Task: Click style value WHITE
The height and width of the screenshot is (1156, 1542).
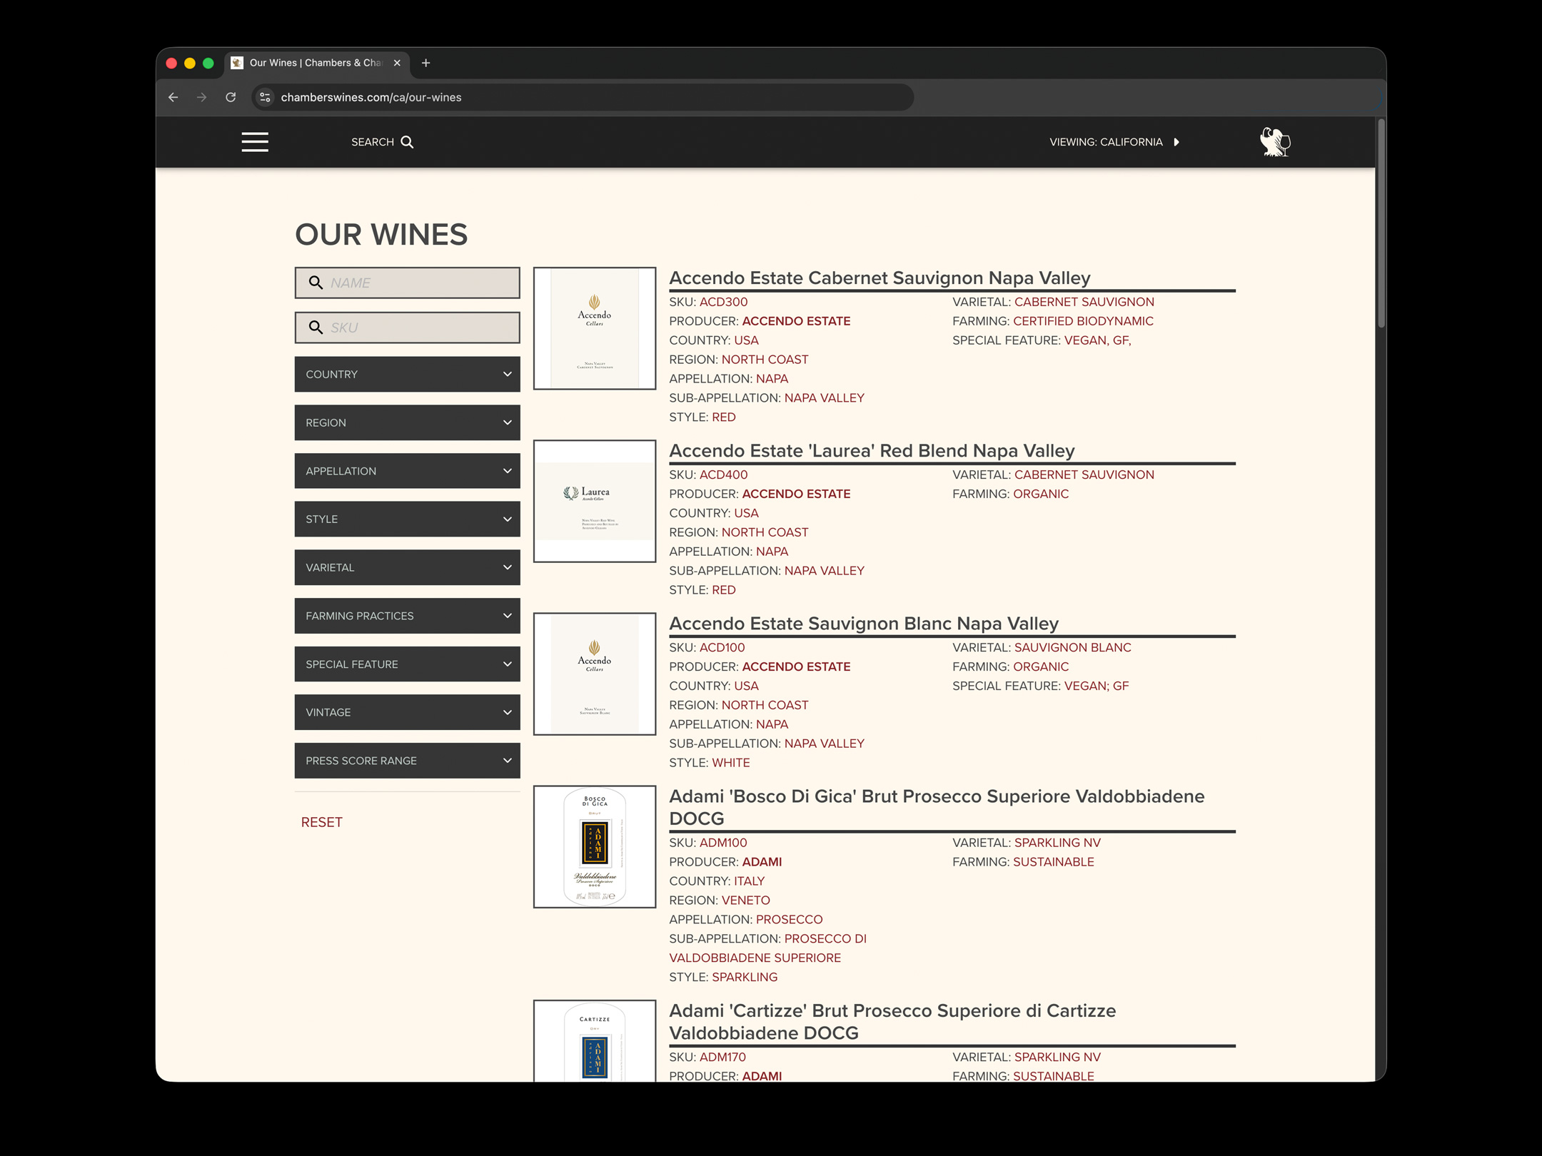Action: point(730,763)
